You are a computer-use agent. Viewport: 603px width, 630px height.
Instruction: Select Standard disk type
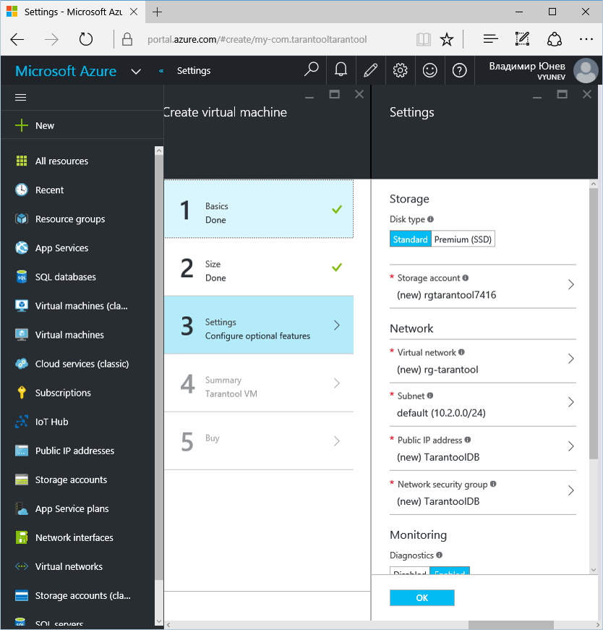click(x=410, y=239)
